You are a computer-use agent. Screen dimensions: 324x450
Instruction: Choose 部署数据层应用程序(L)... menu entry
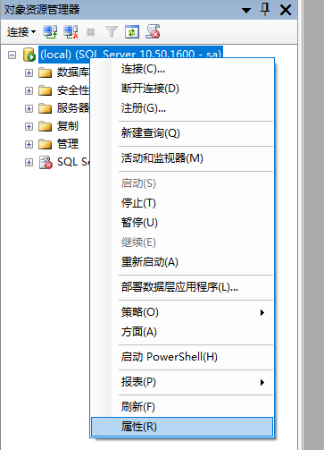182,287
